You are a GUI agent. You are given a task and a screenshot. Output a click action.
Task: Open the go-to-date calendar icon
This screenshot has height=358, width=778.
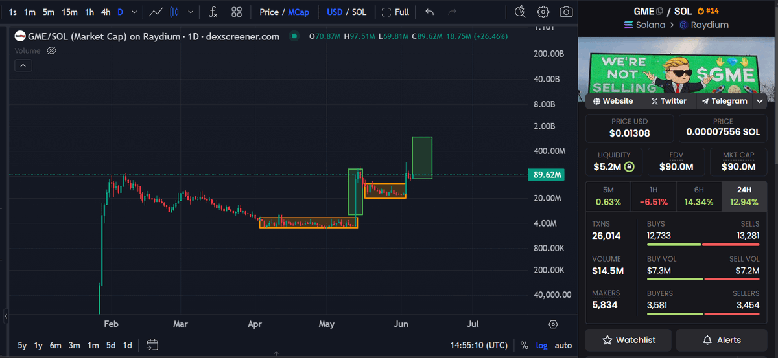[x=152, y=344]
